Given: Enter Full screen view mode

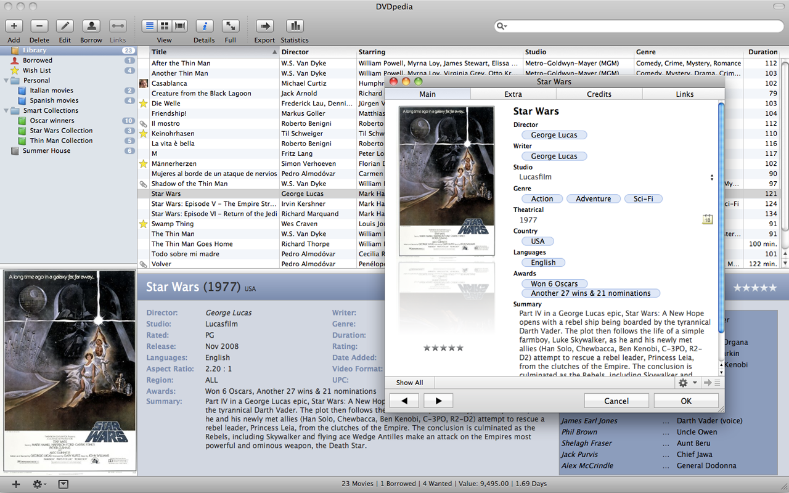Looking at the screenshot, I should 230,26.
